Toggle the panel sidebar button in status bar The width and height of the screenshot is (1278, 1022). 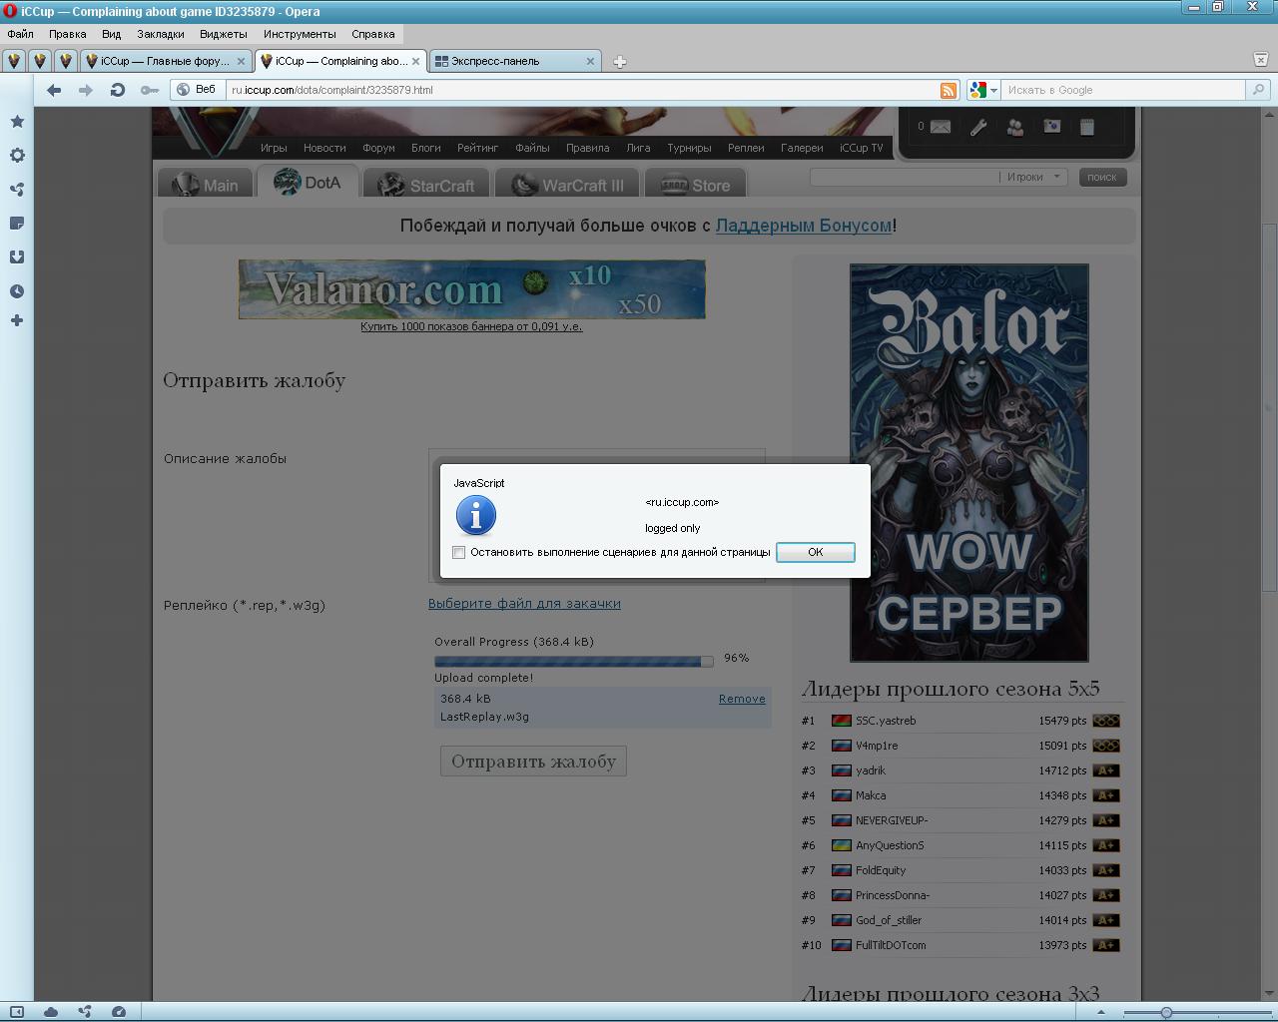(17, 1011)
